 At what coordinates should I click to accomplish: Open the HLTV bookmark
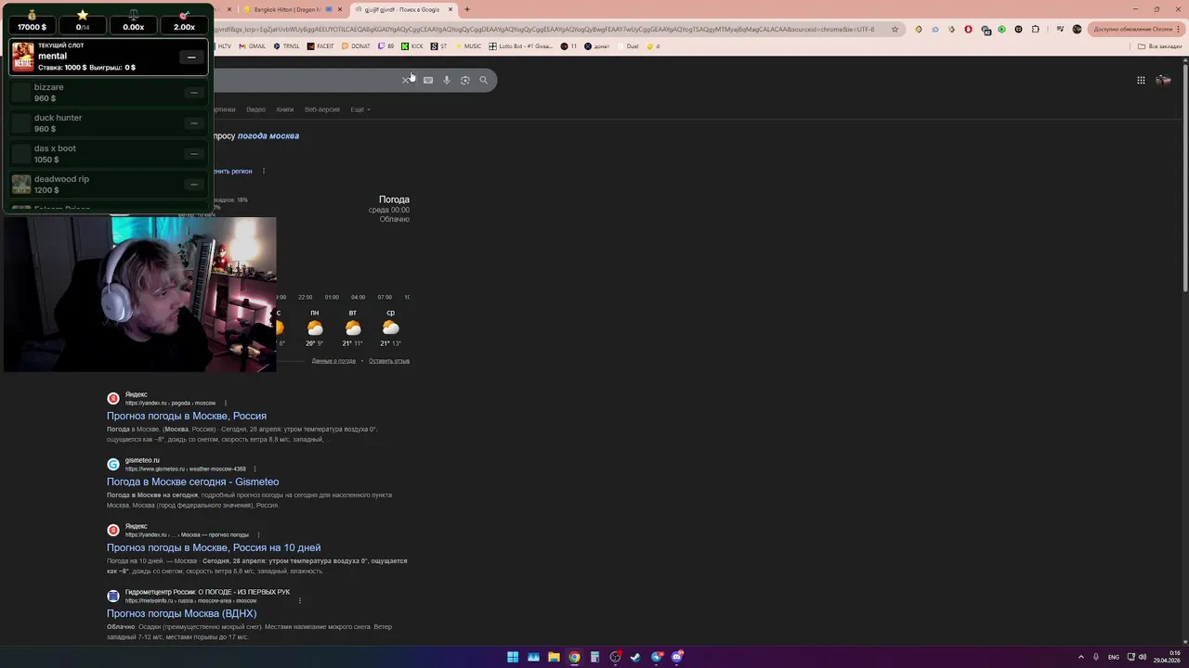[x=223, y=45]
